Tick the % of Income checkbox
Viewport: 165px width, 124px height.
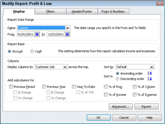coord(106,95)
